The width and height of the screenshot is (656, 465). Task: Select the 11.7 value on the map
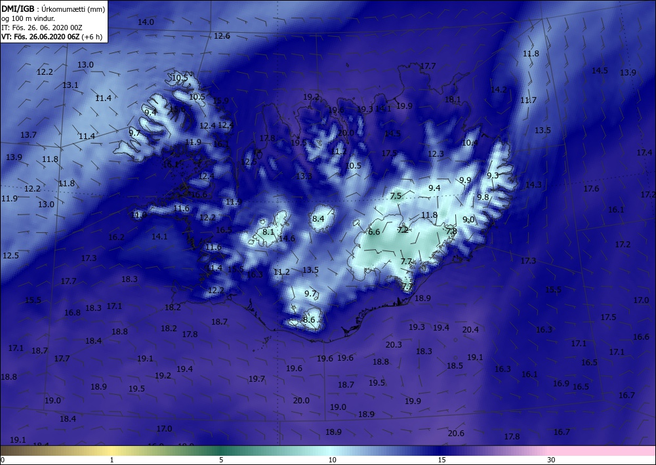[x=528, y=100]
